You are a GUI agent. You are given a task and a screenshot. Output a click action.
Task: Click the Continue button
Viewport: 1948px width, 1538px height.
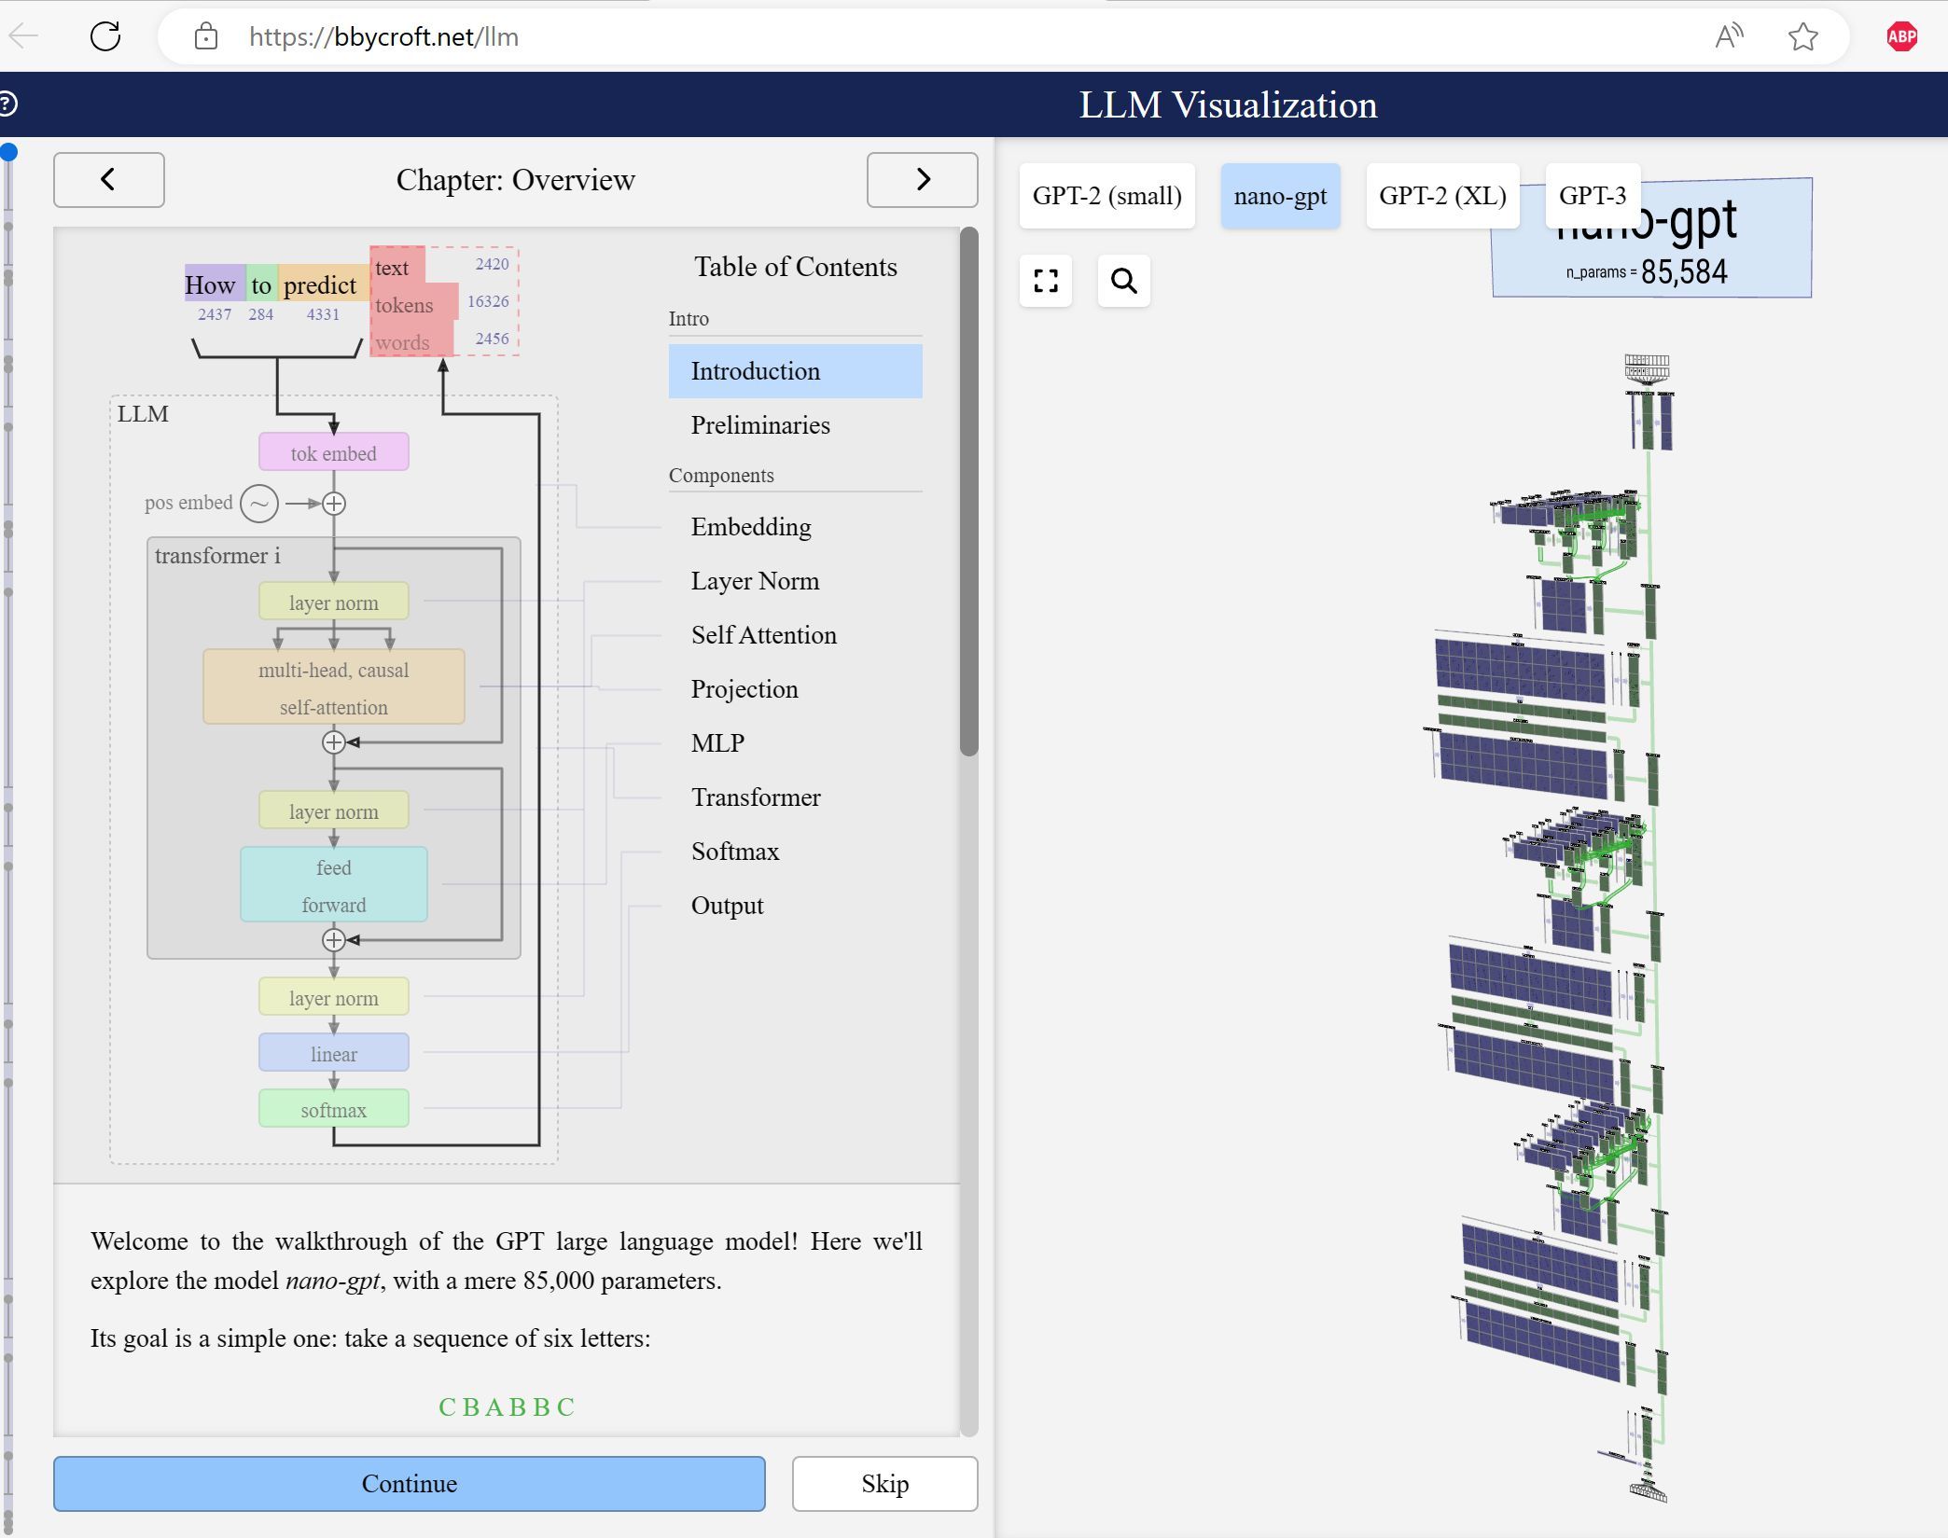pyautogui.click(x=410, y=1484)
